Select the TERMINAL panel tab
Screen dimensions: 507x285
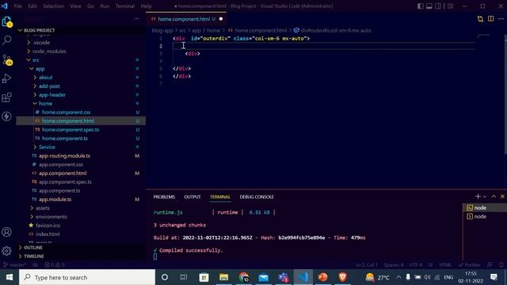(220, 197)
